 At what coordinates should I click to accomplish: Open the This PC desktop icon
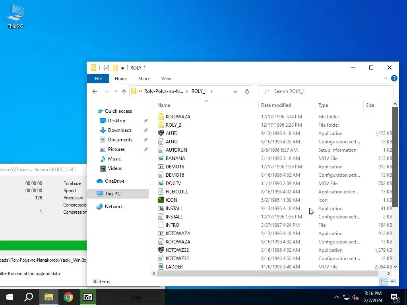[x=16, y=16]
